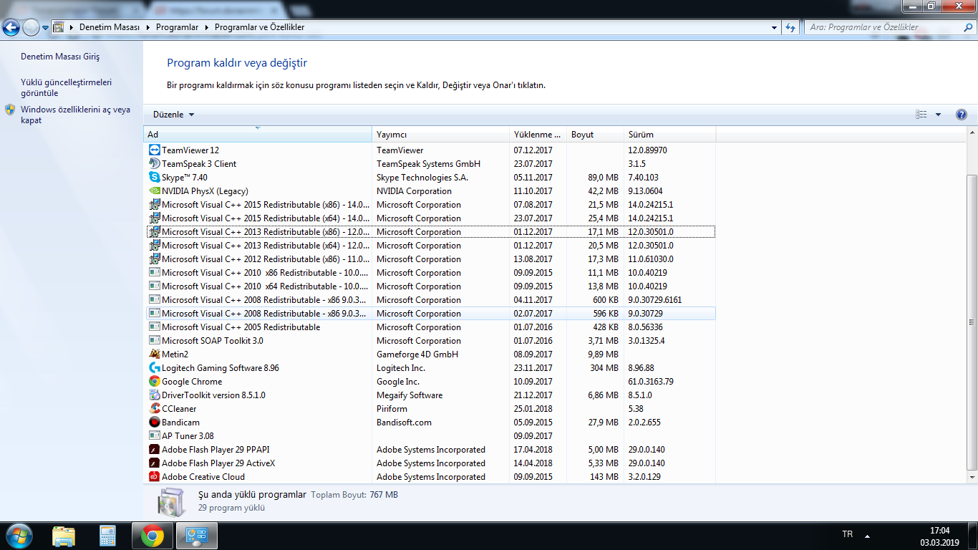Click the Adobe Flash Player 29 PPAPI icon
Viewport: 978px width, 550px height.
click(x=154, y=450)
